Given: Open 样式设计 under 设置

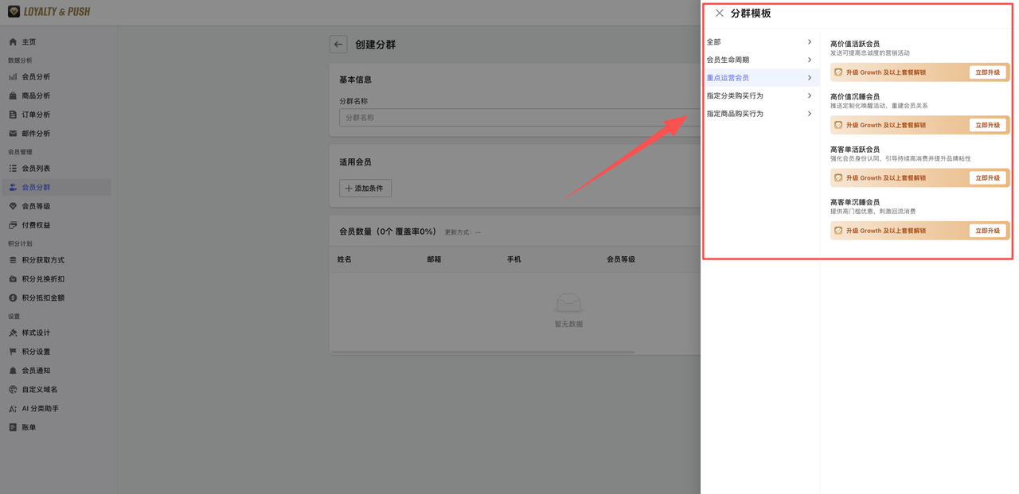Looking at the screenshot, I should point(37,333).
